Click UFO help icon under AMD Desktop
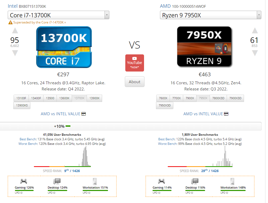The image size is (268, 203). 192,193
